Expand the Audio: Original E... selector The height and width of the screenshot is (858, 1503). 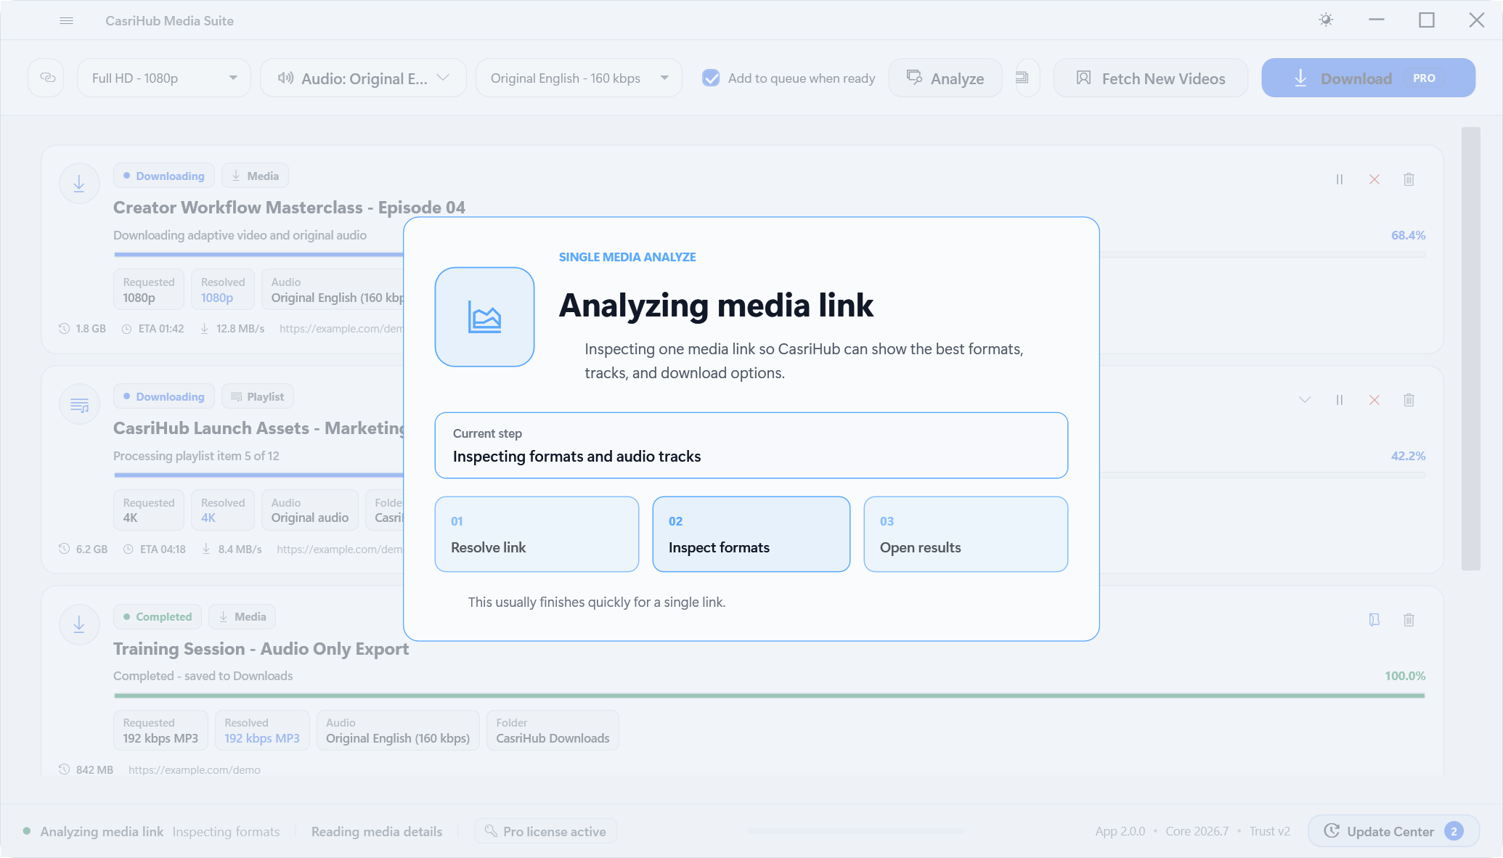[363, 78]
